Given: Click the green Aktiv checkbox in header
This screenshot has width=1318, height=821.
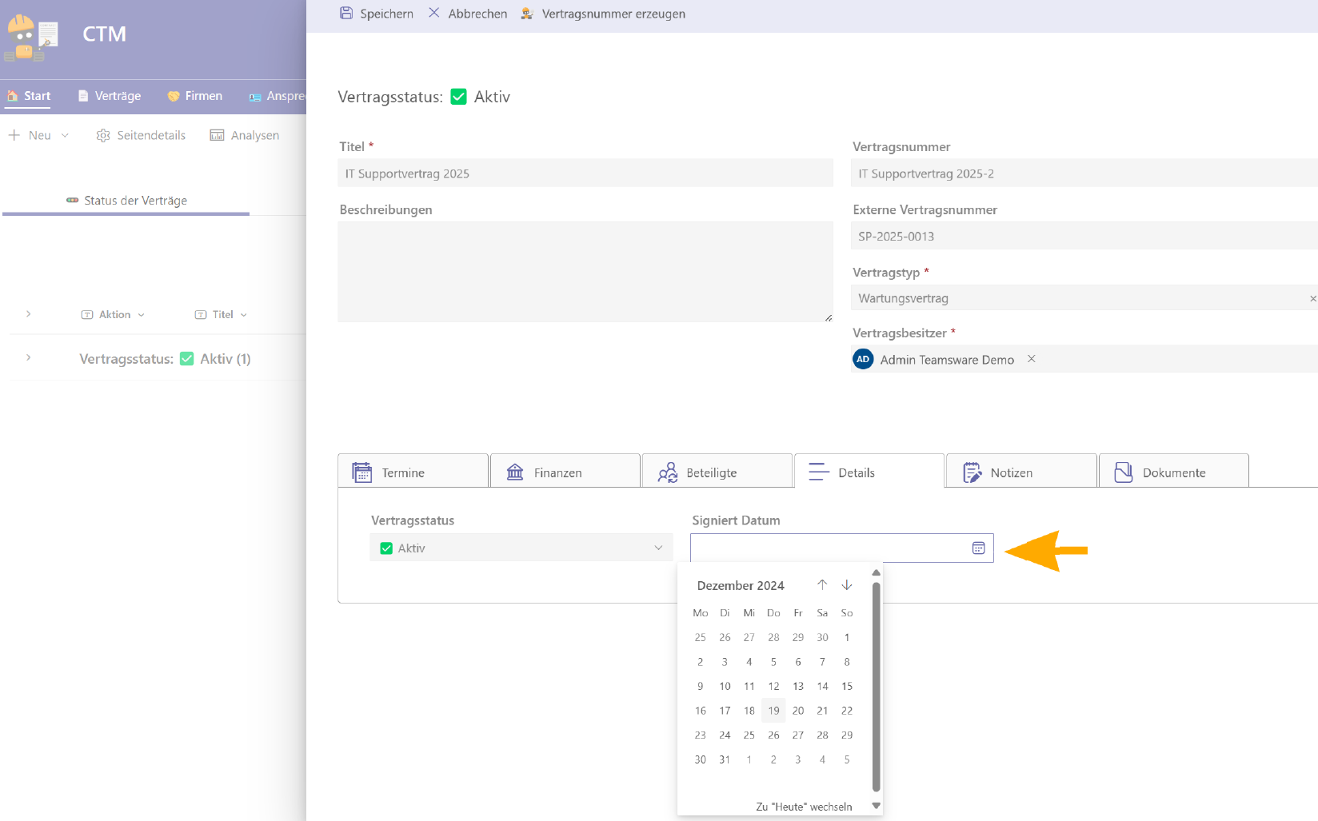Looking at the screenshot, I should tap(459, 97).
